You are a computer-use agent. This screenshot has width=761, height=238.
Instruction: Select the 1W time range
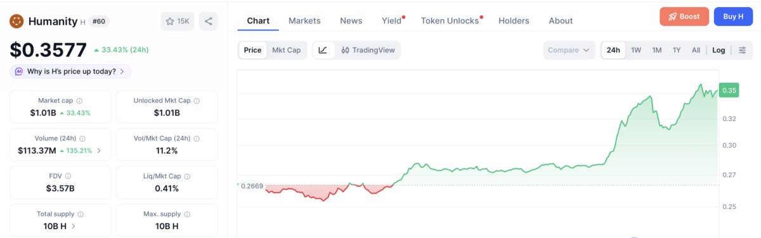coord(636,50)
